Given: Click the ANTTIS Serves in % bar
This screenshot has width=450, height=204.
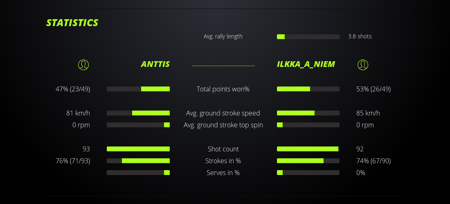Looking at the screenshot, I should 138,173.
